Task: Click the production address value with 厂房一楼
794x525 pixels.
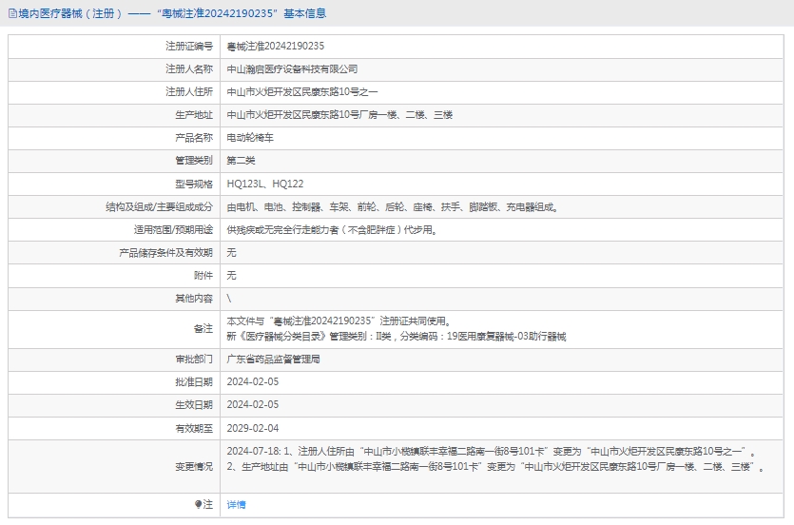Action: (339, 114)
